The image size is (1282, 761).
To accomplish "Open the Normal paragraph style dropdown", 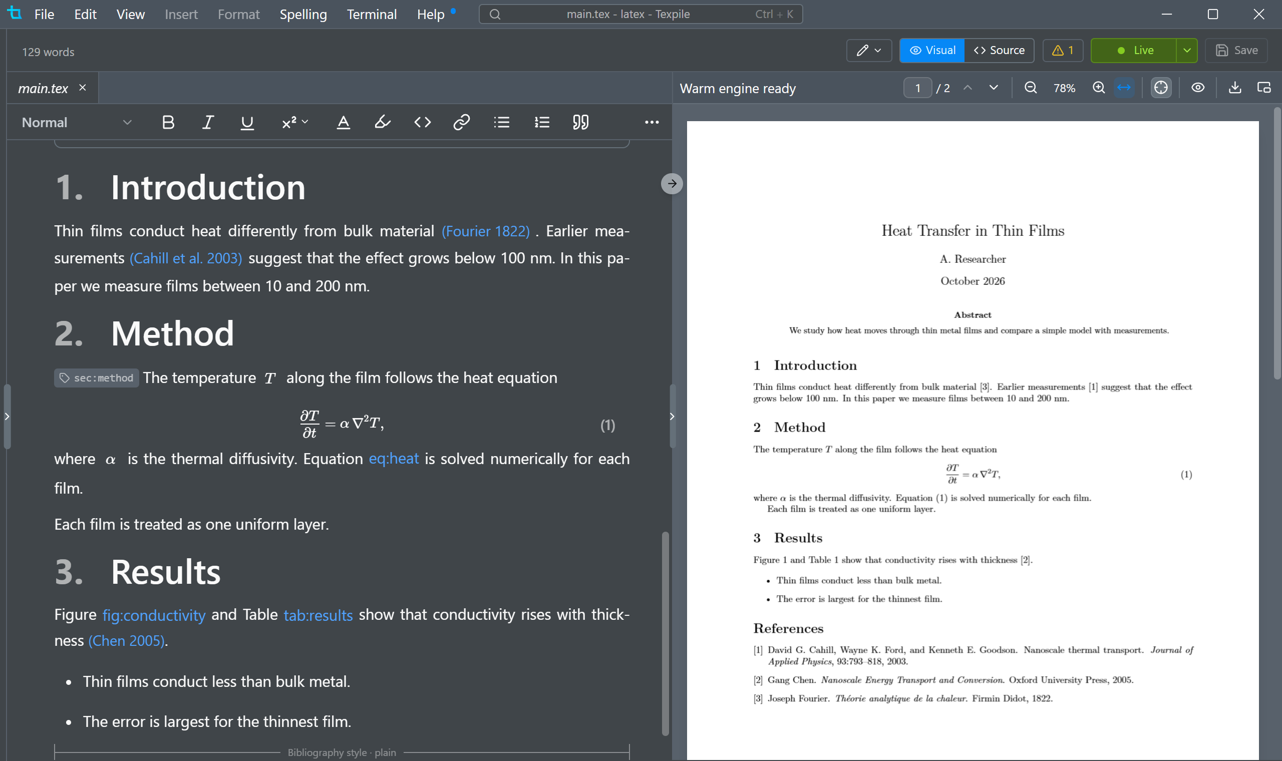I will tap(77, 122).
